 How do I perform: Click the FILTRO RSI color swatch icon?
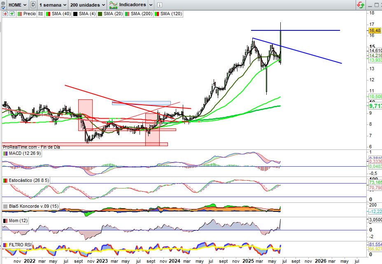(x=5, y=245)
